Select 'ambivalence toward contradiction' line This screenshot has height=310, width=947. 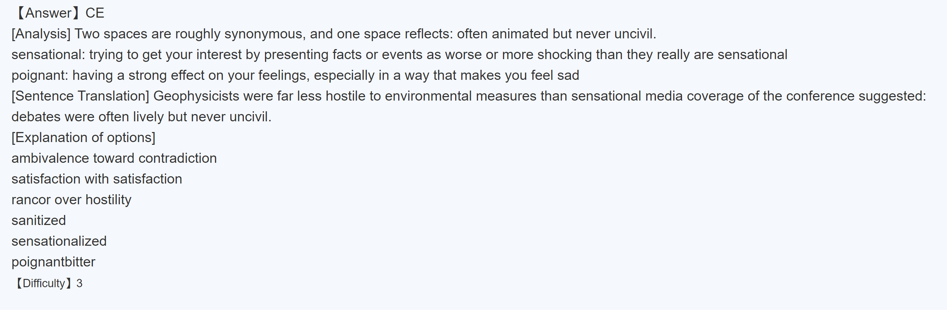coord(114,158)
